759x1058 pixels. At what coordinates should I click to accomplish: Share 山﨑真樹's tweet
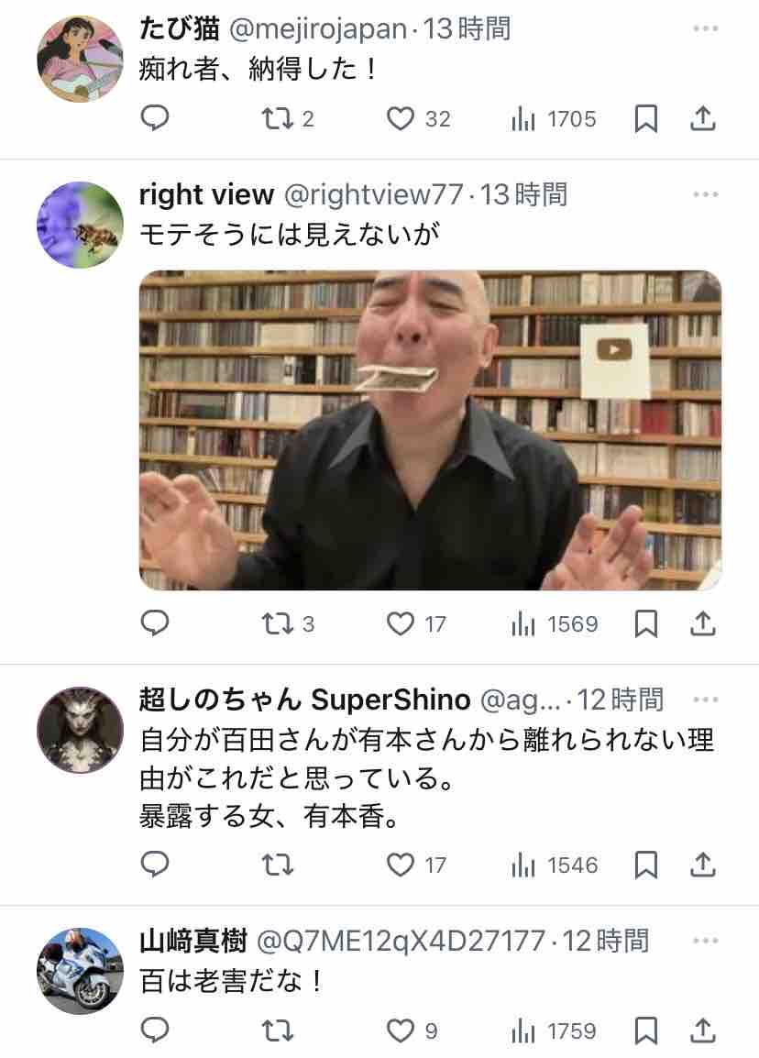702,1030
